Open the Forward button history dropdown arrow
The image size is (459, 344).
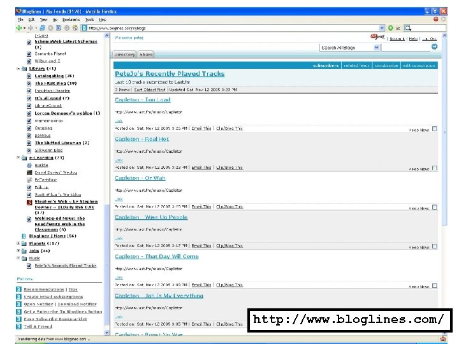click(36, 29)
